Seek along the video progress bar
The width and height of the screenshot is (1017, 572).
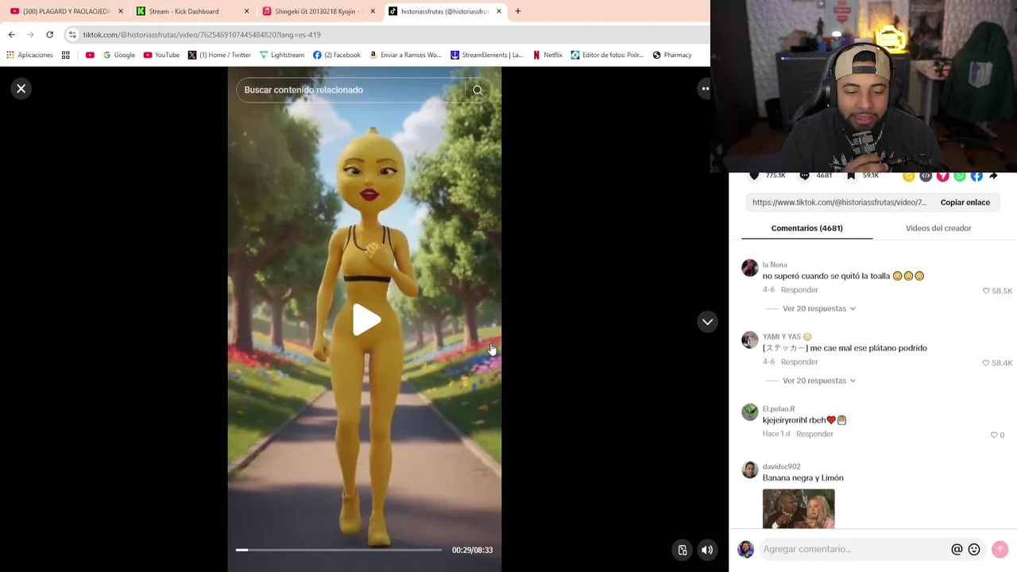point(338,550)
